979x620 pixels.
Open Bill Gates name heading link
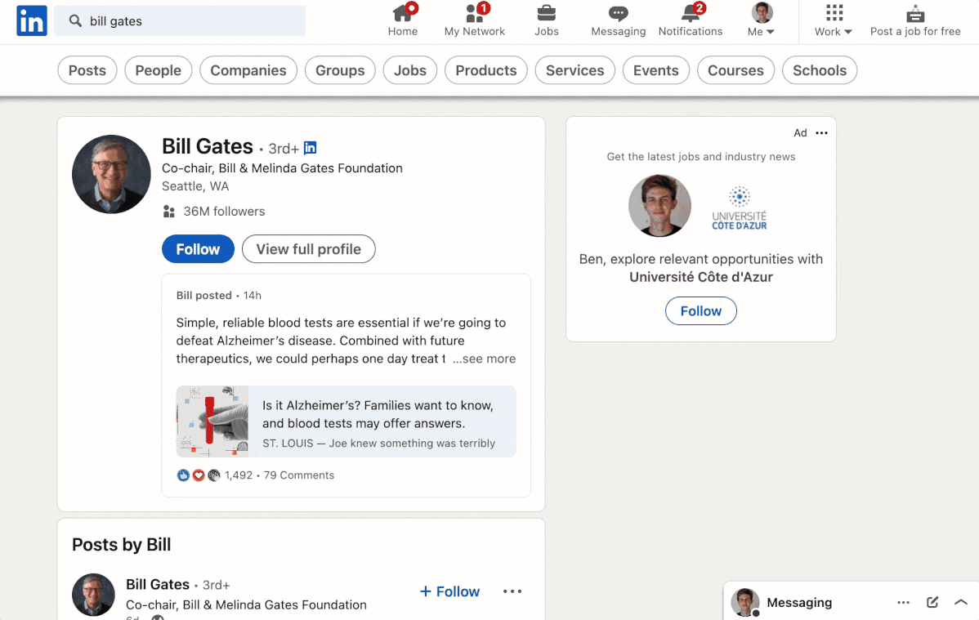[x=208, y=146]
